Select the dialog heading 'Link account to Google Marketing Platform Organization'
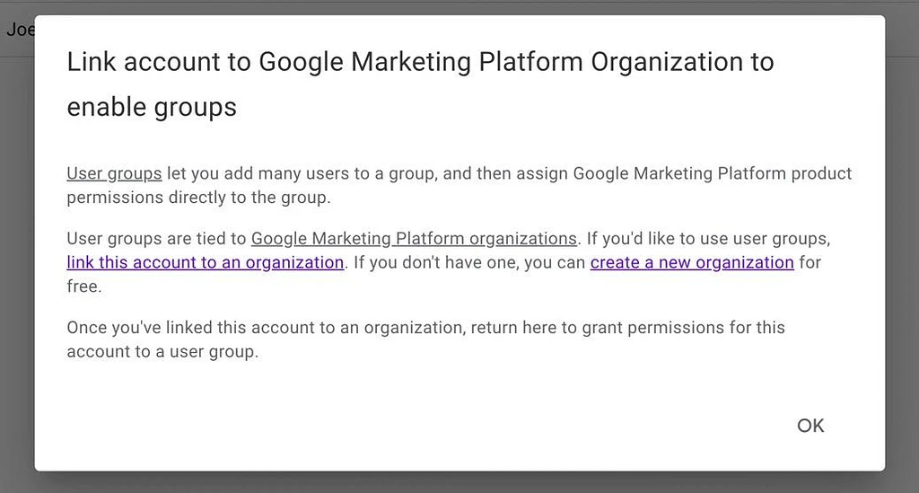The height and width of the screenshot is (493, 919). [x=420, y=84]
